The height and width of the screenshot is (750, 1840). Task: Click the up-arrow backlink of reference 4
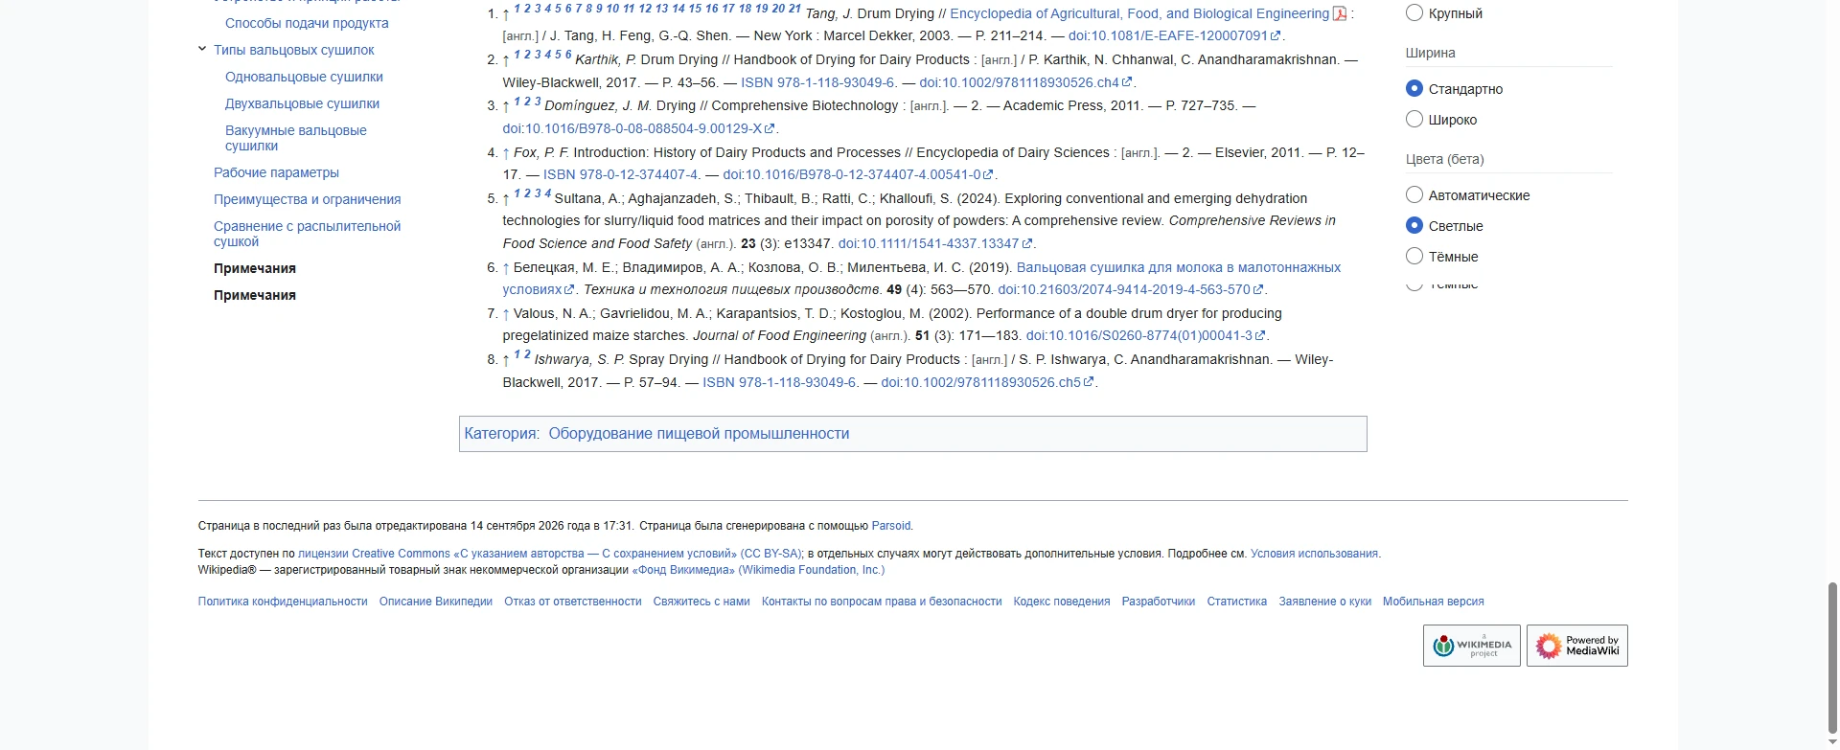[506, 153]
